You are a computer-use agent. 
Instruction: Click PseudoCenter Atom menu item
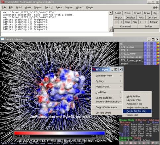(x=107, y=107)
